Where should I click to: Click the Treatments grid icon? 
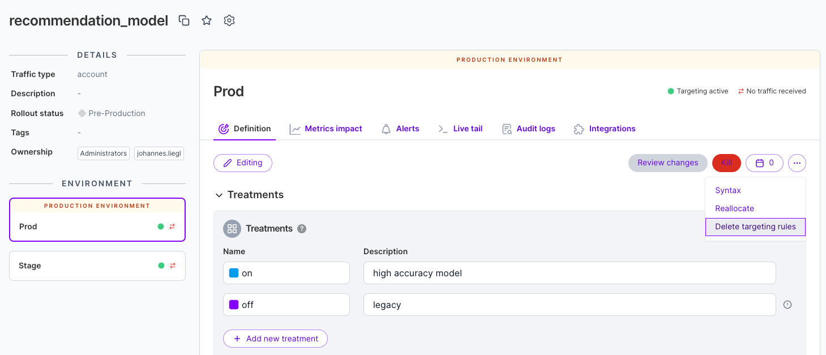(x=232, y=229)
